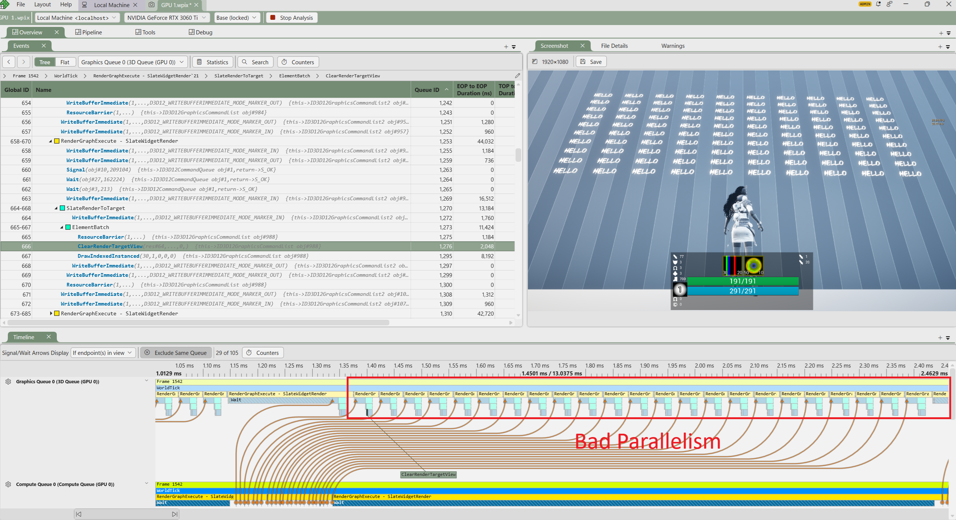Save the screenshot image
956x520 pixels.
(591, 62)
